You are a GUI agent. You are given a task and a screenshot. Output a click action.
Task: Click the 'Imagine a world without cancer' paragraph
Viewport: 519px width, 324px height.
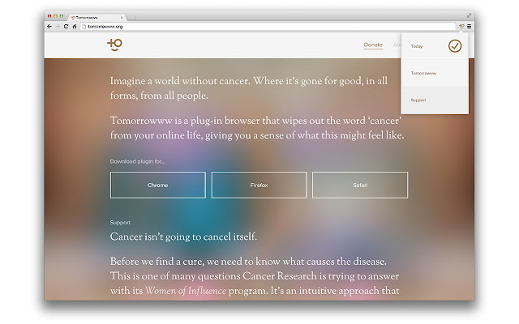(x=249, y=88)
